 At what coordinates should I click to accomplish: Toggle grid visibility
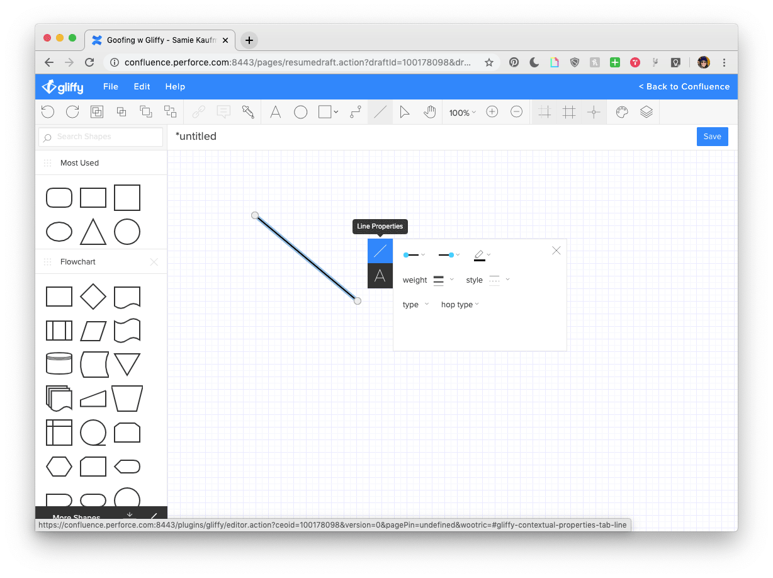[x=569, y=112]
